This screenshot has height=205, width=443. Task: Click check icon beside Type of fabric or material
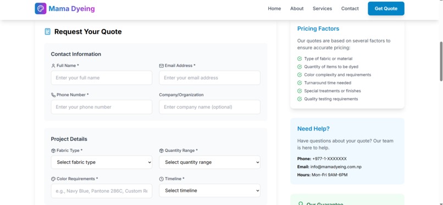[x=300, y=59]
